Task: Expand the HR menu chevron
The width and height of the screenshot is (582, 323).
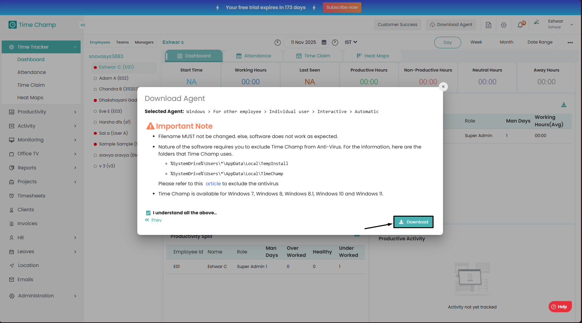Action: [75, 238]
